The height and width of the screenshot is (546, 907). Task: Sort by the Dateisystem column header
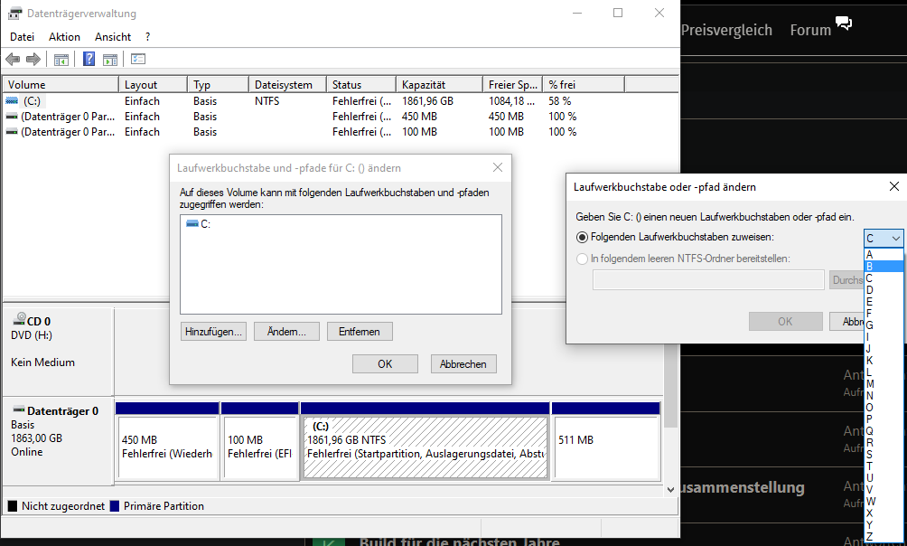click(287, 85)
